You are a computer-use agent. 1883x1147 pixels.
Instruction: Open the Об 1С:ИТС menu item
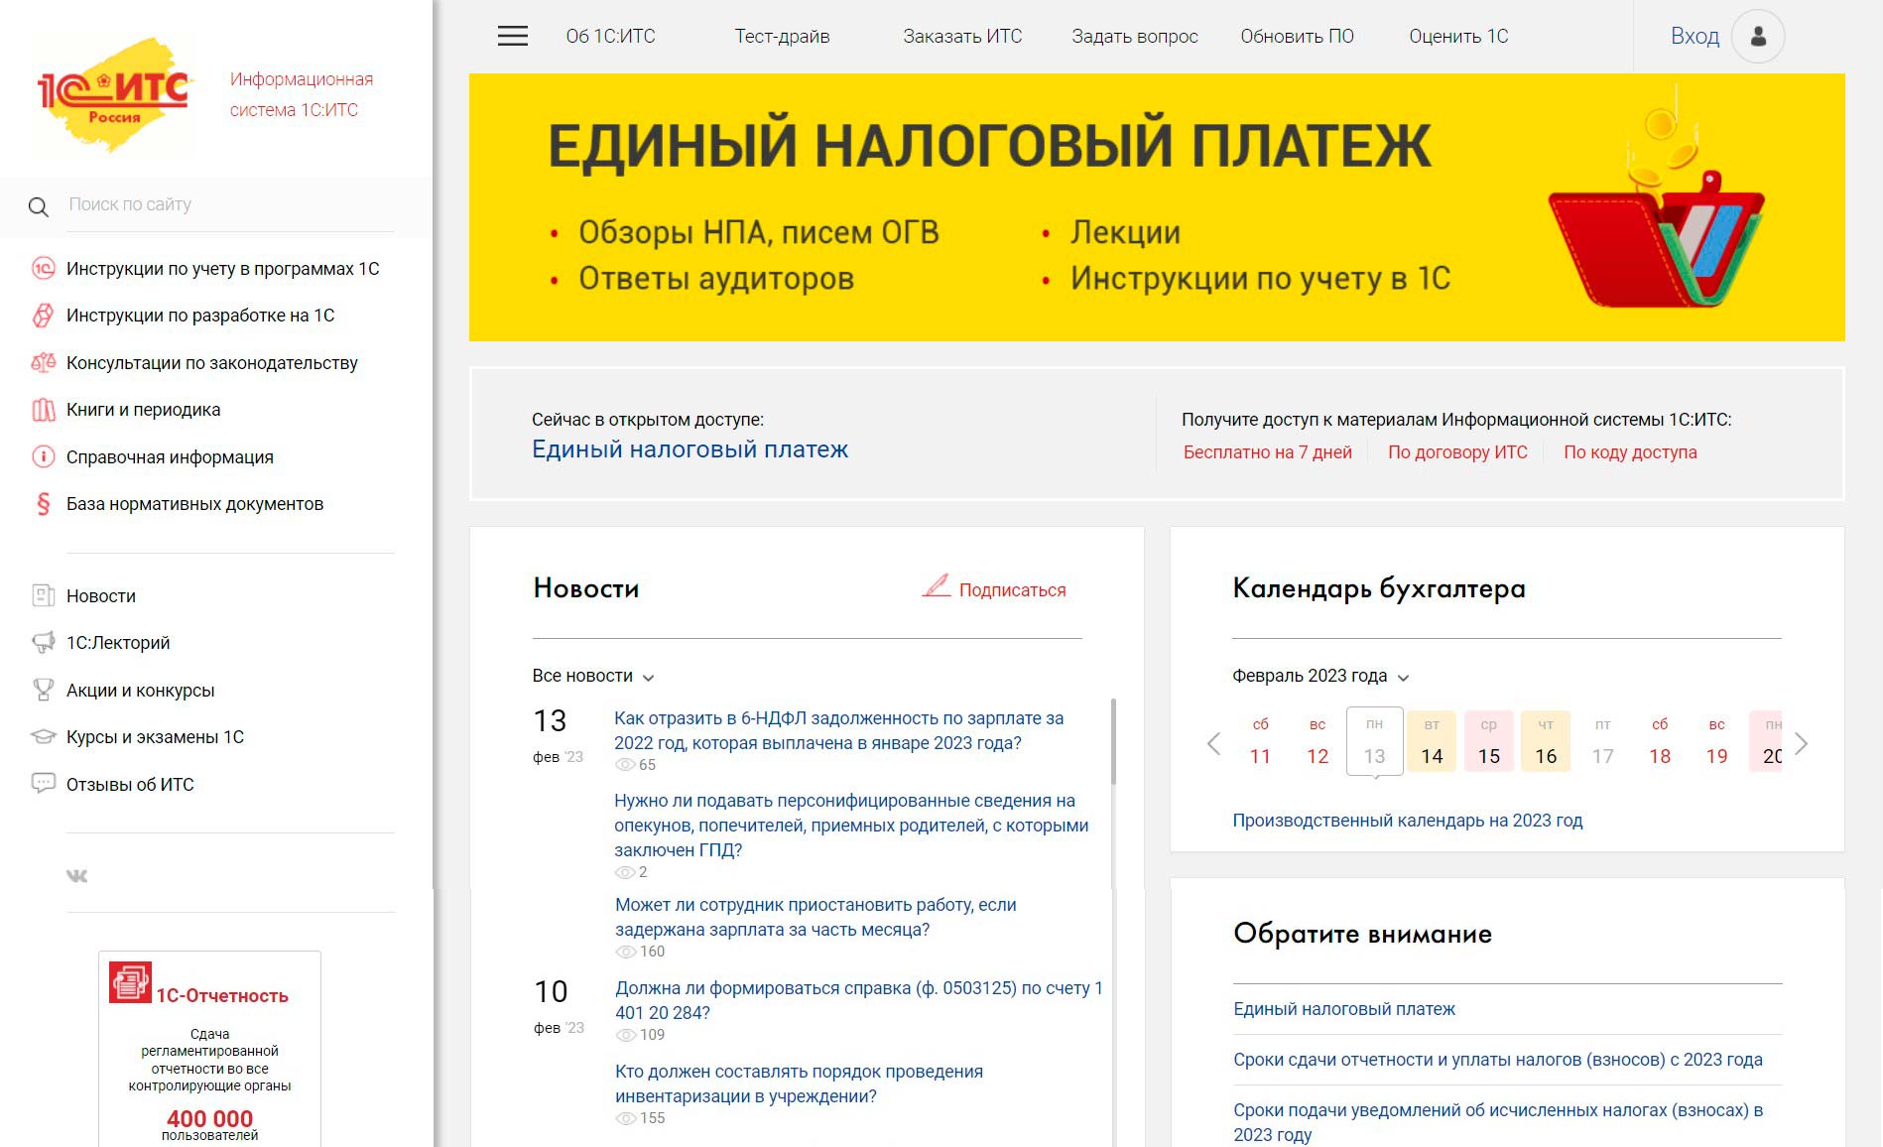[x=610, y=37]
